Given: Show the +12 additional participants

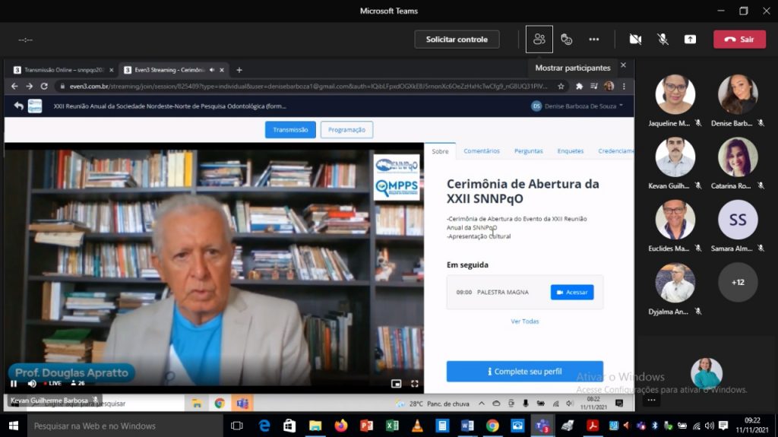Looking at the screenshot, I should click(x=738, y=283).
